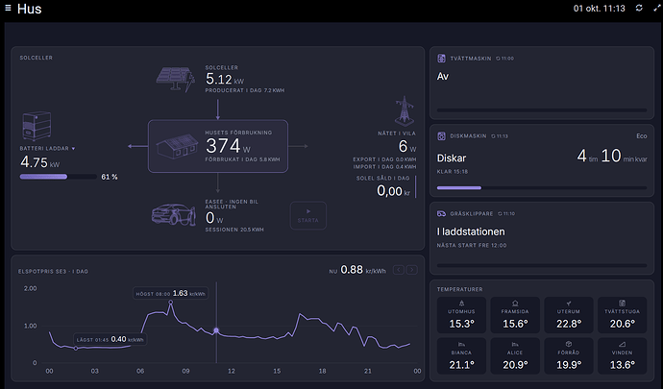Click the Framsida temperature icon
Screen dimensions: 663x389
coord(515,304)
